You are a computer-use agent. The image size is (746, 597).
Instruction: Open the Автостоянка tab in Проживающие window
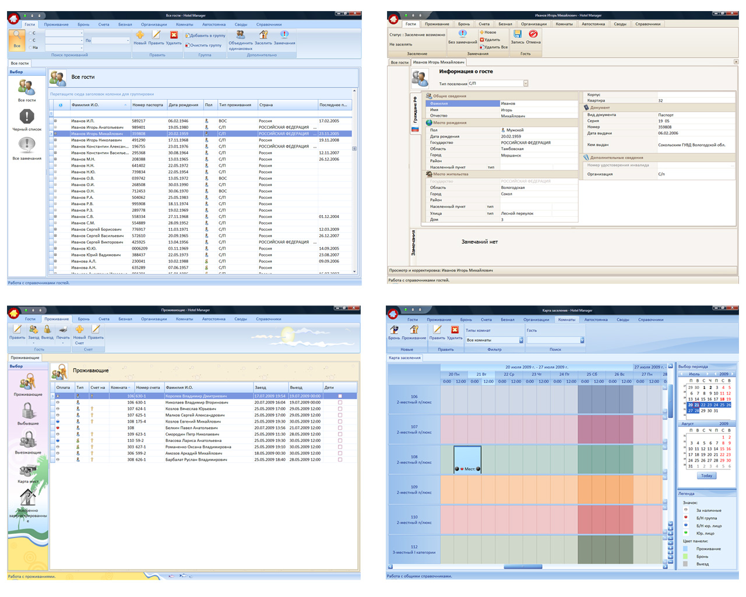pyautogui.click(x=214, y=319)
